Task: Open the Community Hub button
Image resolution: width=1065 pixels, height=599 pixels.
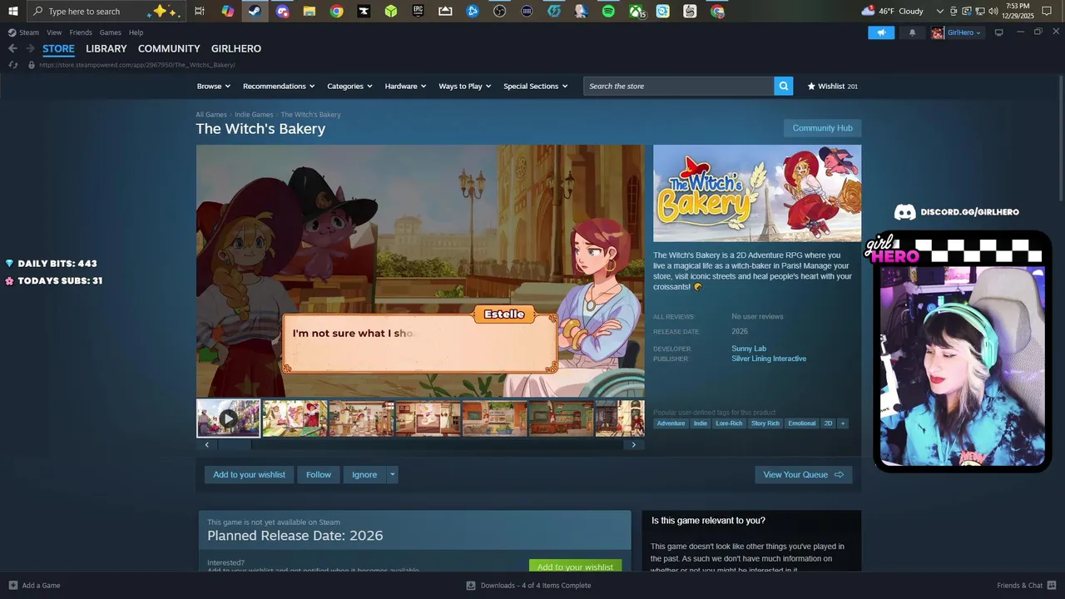Action: 822,128
